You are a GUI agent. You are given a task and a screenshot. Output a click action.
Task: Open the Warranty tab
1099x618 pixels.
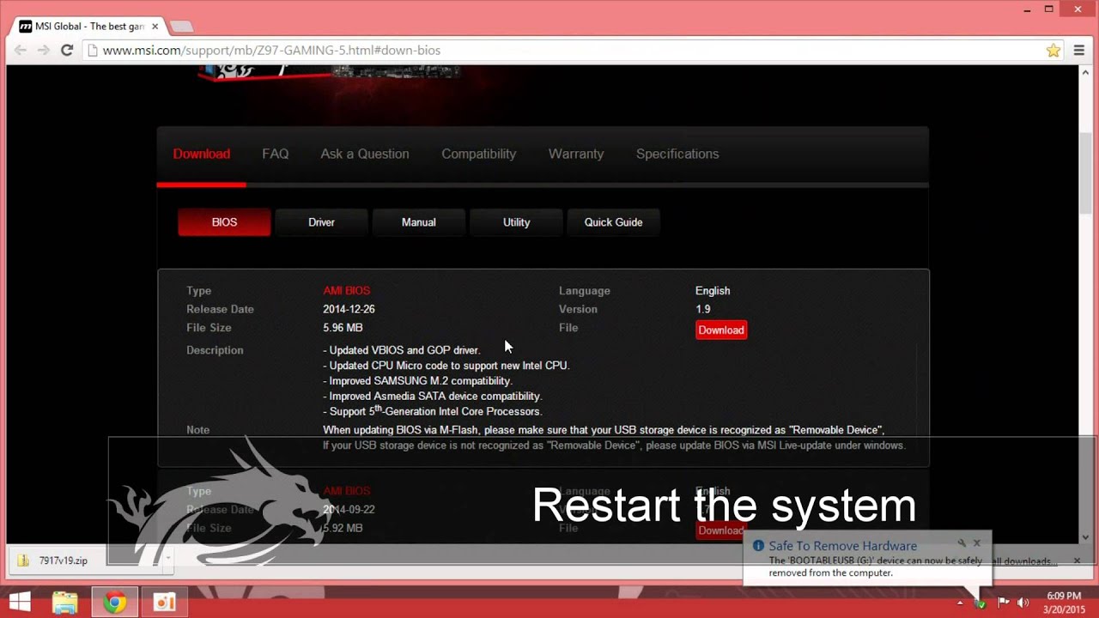(x=576, y=154)
